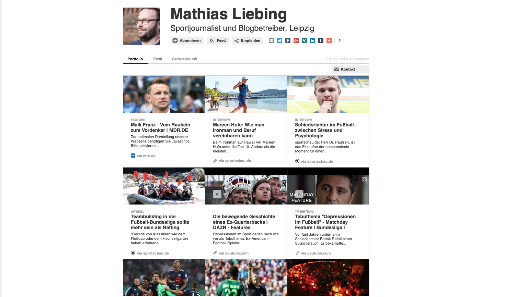Select the Portfolio tab
516x297 pixels.
[x=135, y=59]
